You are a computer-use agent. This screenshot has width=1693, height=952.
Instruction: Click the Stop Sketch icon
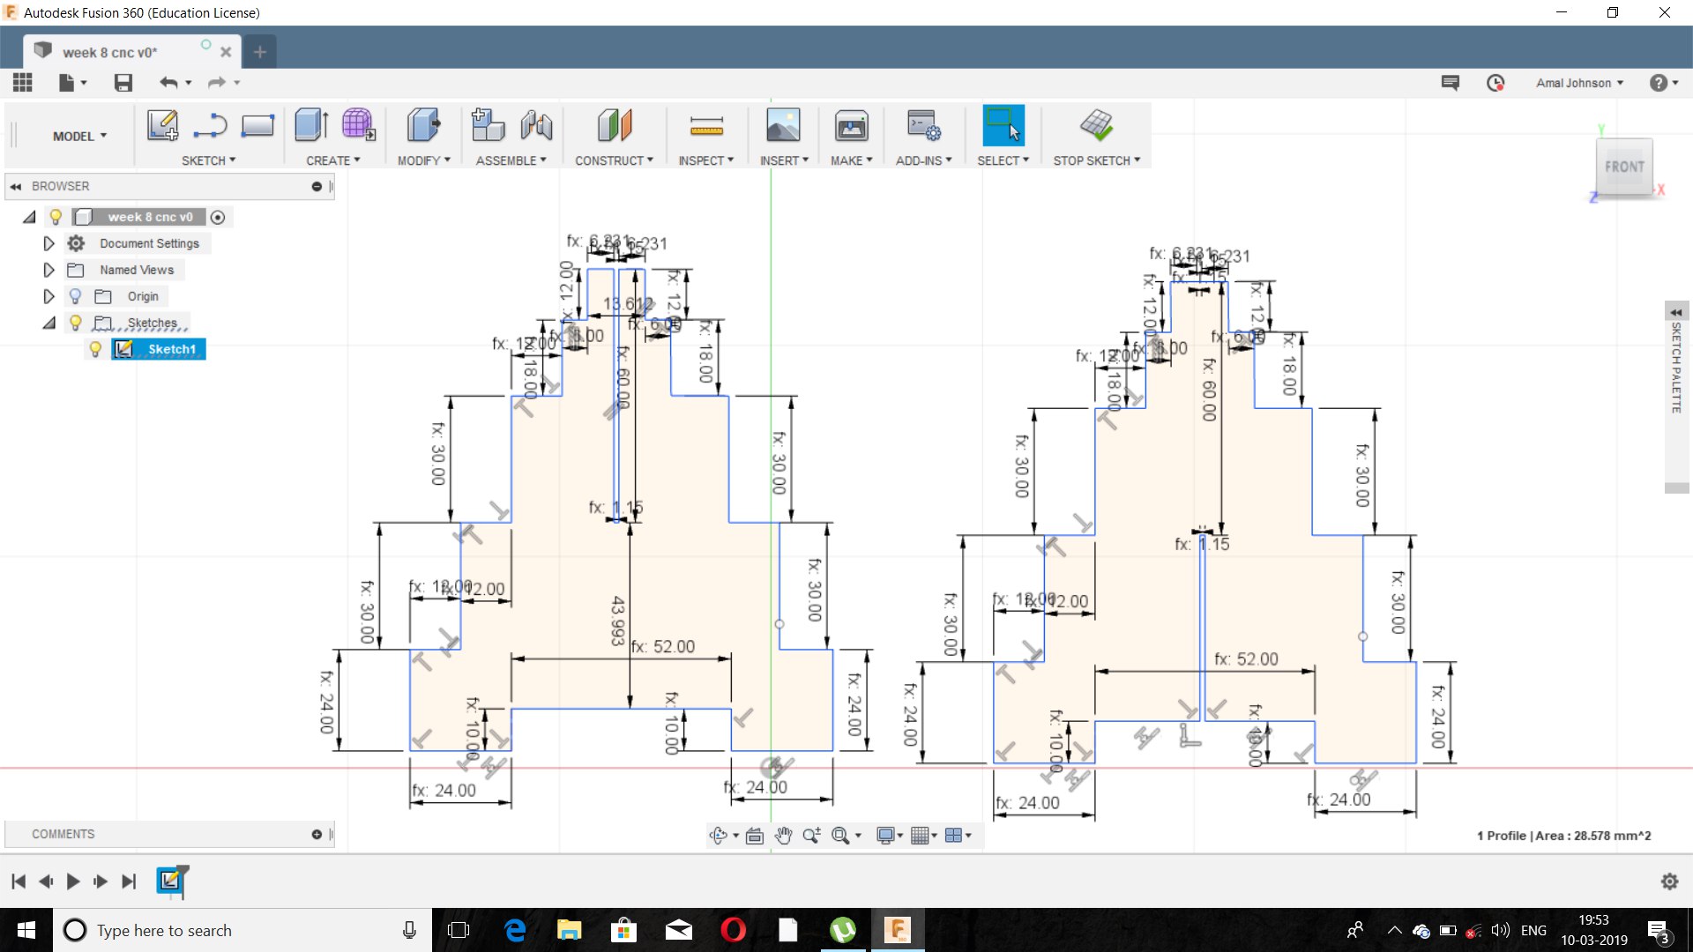tap(1096, 125)
